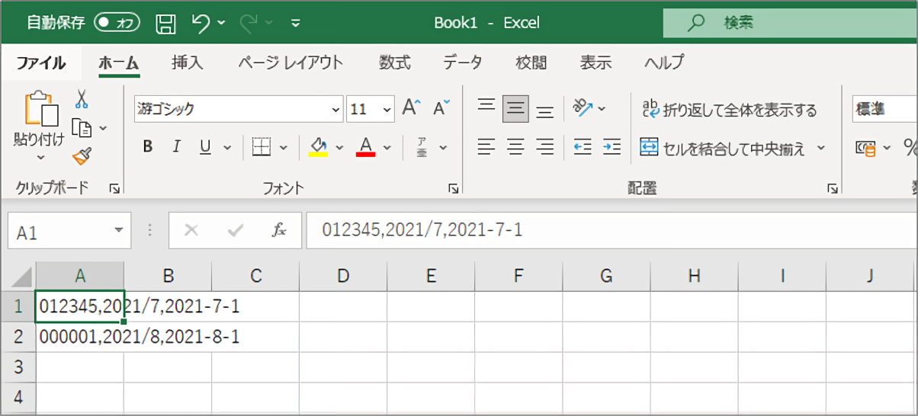
Task: Toggle Underline formatting
Action: click(205, 147)
